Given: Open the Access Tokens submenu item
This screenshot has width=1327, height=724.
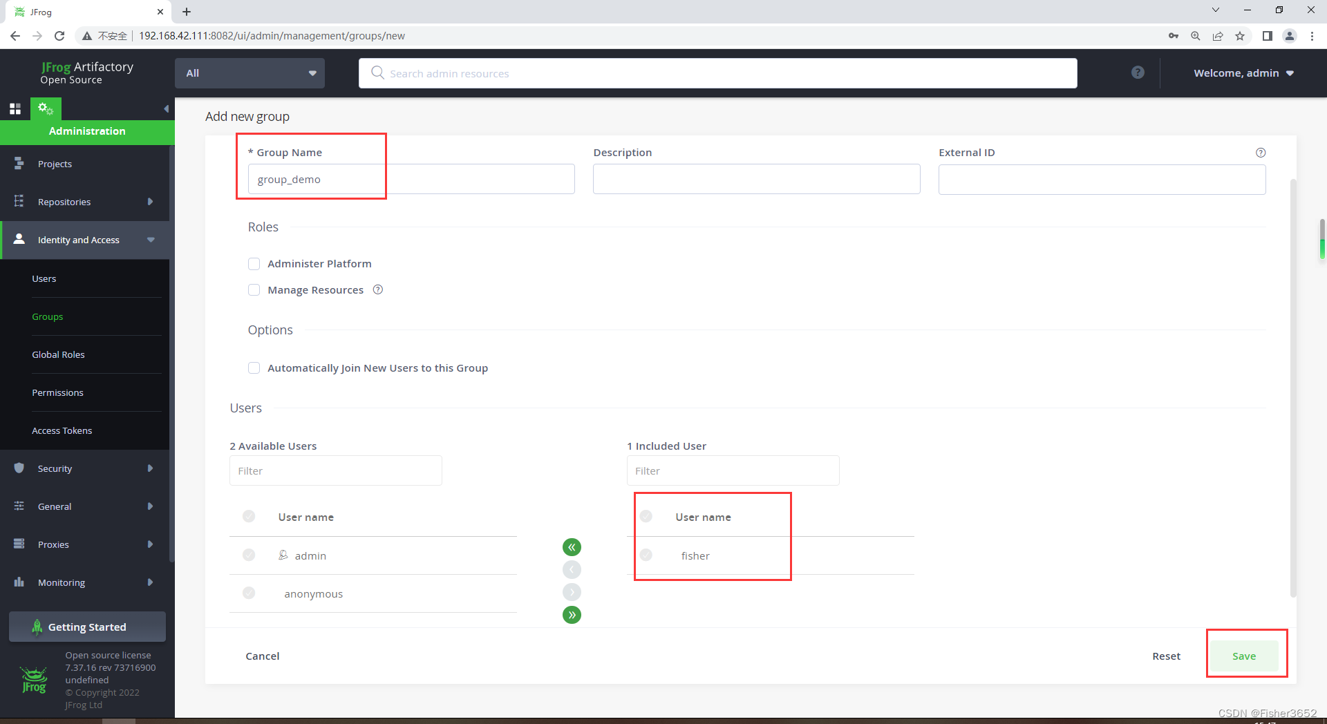Looking at the screenshot, I should click(x=62, y=430).
